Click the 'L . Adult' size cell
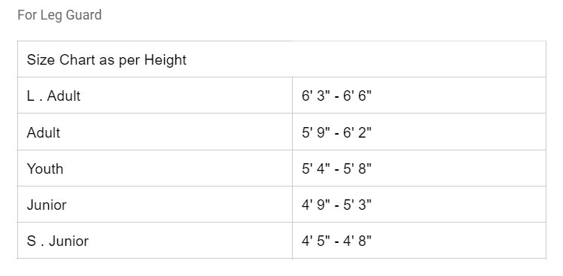This screenshot has width=563, height=276. 155,96
